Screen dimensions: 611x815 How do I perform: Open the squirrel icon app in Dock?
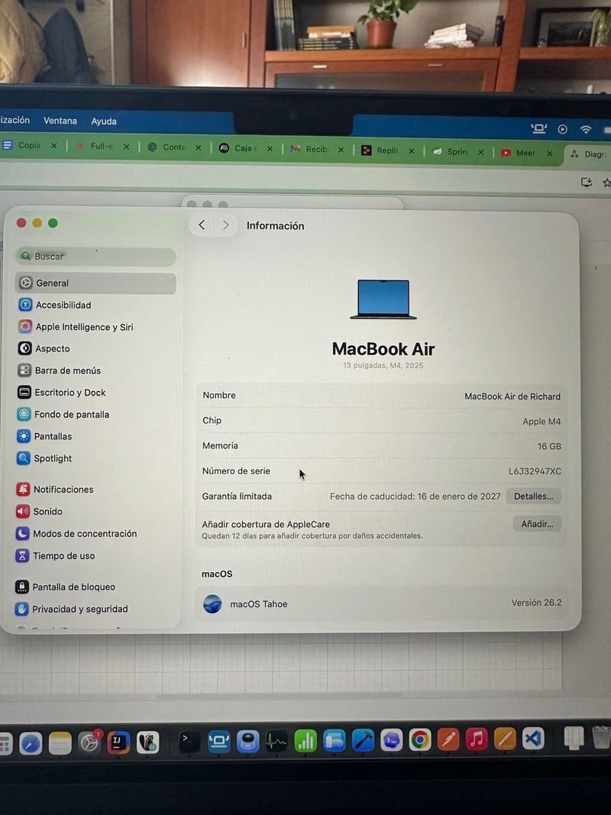tap(147, 742)
